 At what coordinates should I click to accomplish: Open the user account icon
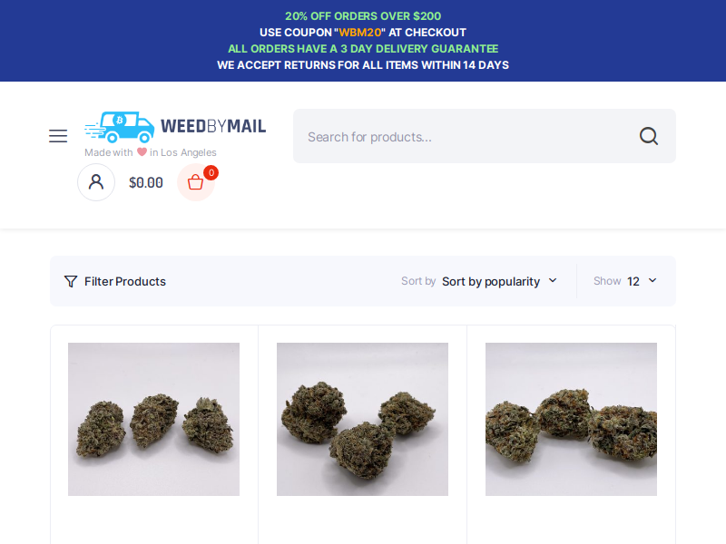(96, 182)
